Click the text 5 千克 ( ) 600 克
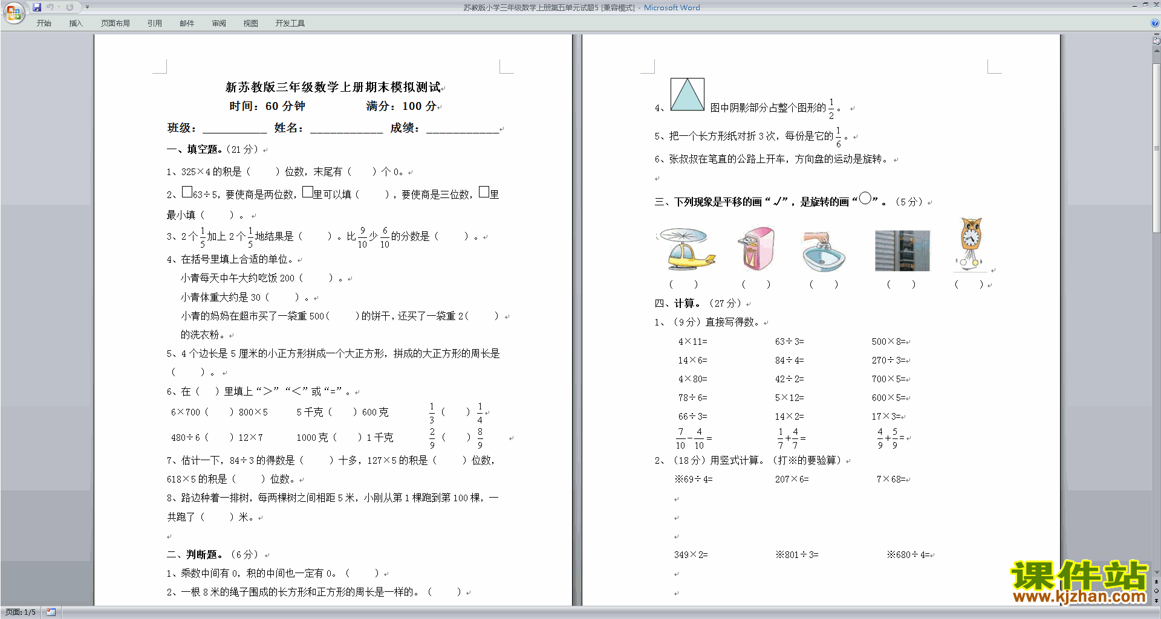Image resolution: width=1161 pixels, height=619 pixels. click(x=342, y=412)
